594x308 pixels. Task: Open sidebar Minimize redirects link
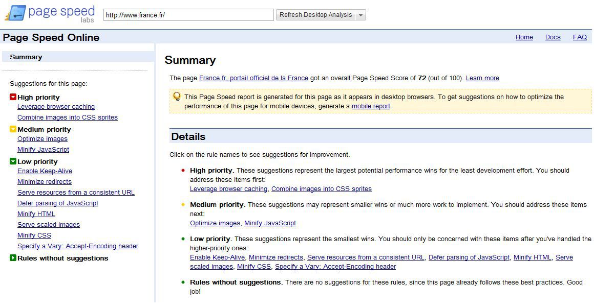[45, 181]
